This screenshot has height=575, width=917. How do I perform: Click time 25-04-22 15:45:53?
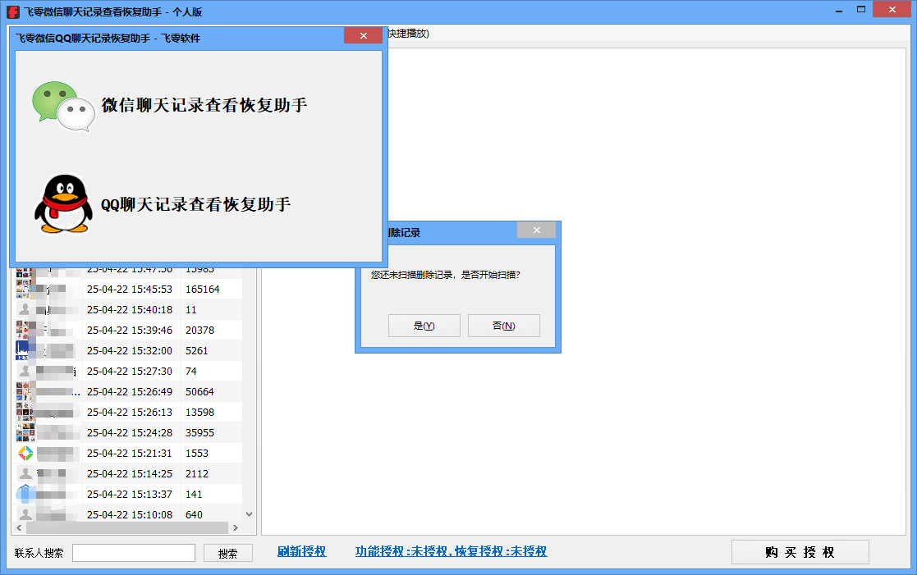click(x=130, y=290)
